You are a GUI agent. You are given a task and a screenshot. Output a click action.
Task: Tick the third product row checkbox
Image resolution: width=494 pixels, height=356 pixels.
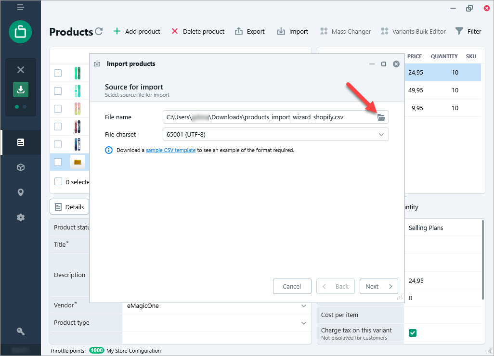point(58,109)
